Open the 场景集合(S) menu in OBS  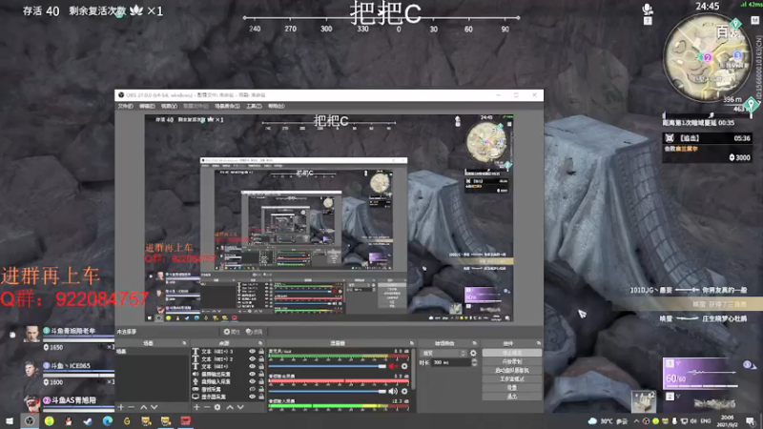pyautogui.click(x=227, y=106)
